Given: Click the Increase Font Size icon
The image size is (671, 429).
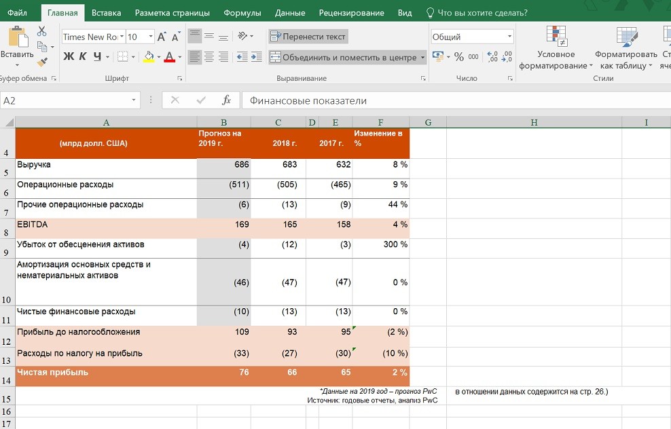Looking at the screenshot, I should [x=162, y=37].
